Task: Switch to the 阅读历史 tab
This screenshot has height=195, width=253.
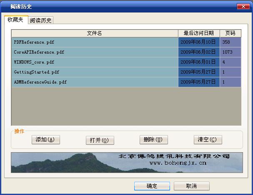Action: pyautogui.click(x=41, y=20)
